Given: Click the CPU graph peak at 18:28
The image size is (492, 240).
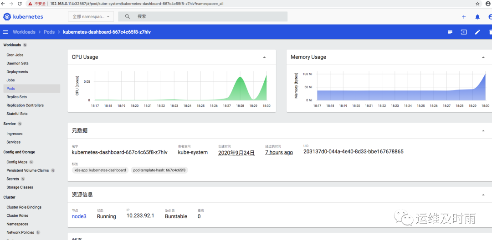Looking at the screenshot, I should (x=240, y=78).
